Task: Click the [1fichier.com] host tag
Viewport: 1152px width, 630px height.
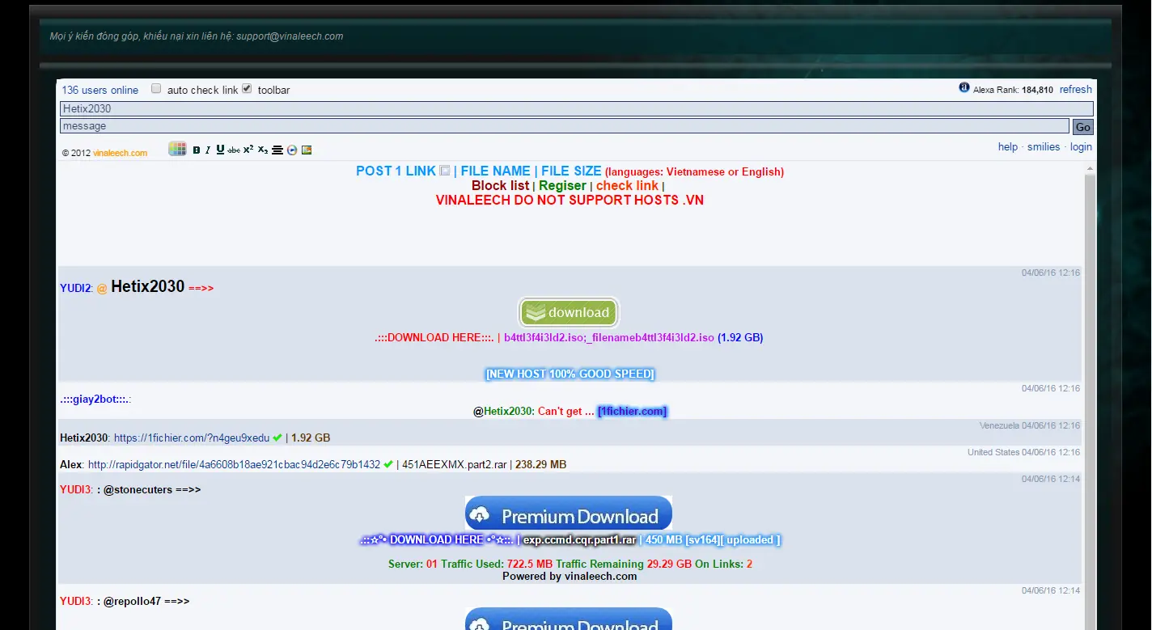Action: tap(633, 411)
